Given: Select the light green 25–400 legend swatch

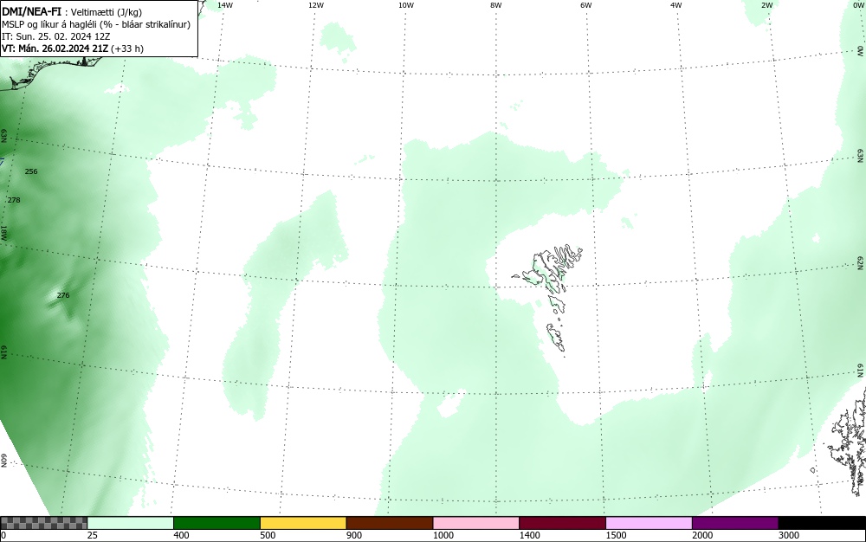Looking at the screenshot, I should coord(131,523).
